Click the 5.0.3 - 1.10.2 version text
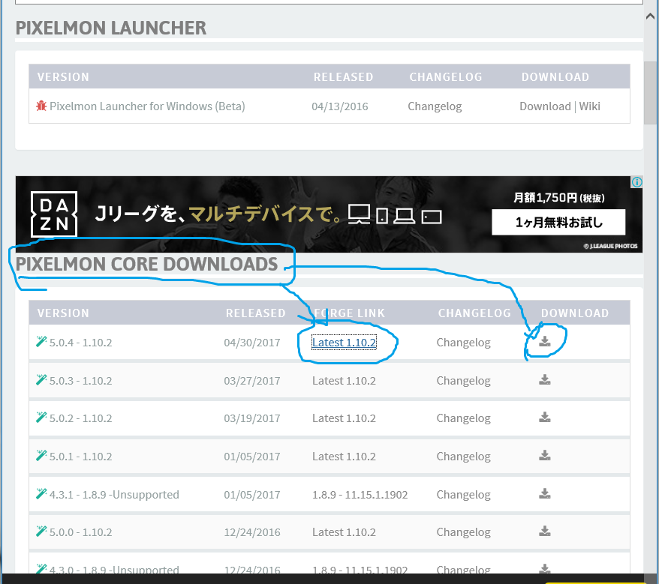Viewport: 659px width, 584px height. coord(81,381)
